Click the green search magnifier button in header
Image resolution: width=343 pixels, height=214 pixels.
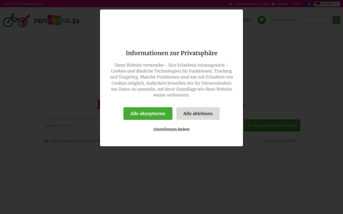click(x=336, y=20)
